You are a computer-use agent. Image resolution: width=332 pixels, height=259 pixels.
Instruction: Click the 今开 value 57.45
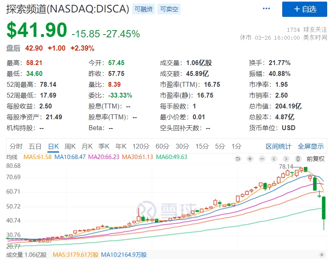(116, 63)
